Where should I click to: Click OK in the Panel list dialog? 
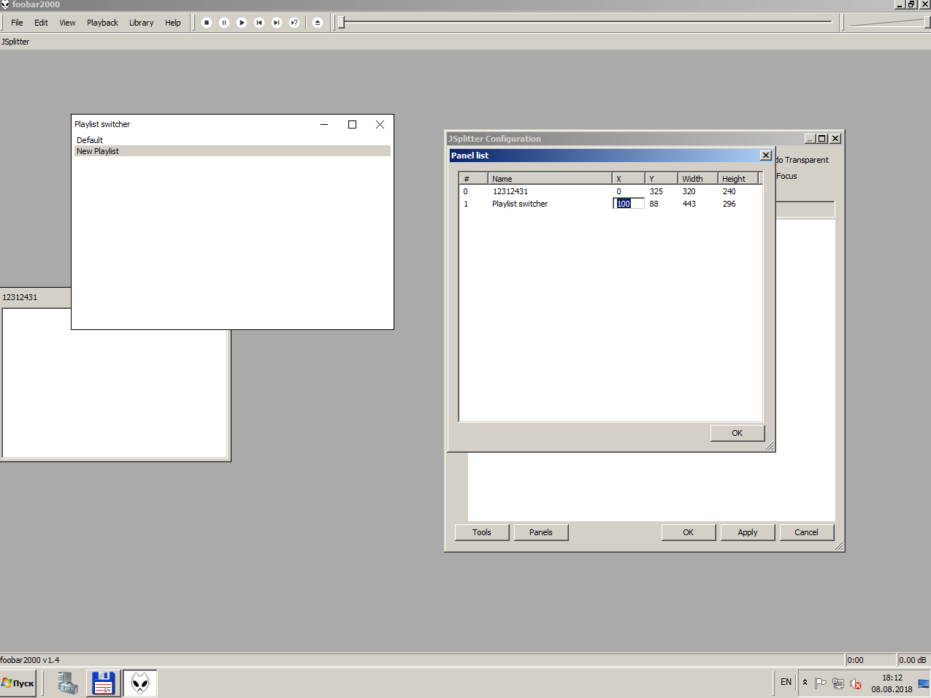click(737, 433)
